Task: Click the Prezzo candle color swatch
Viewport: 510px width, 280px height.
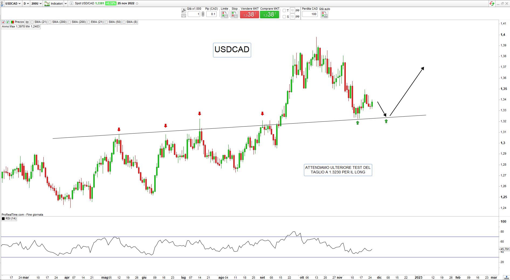Action: pos(12,22)
